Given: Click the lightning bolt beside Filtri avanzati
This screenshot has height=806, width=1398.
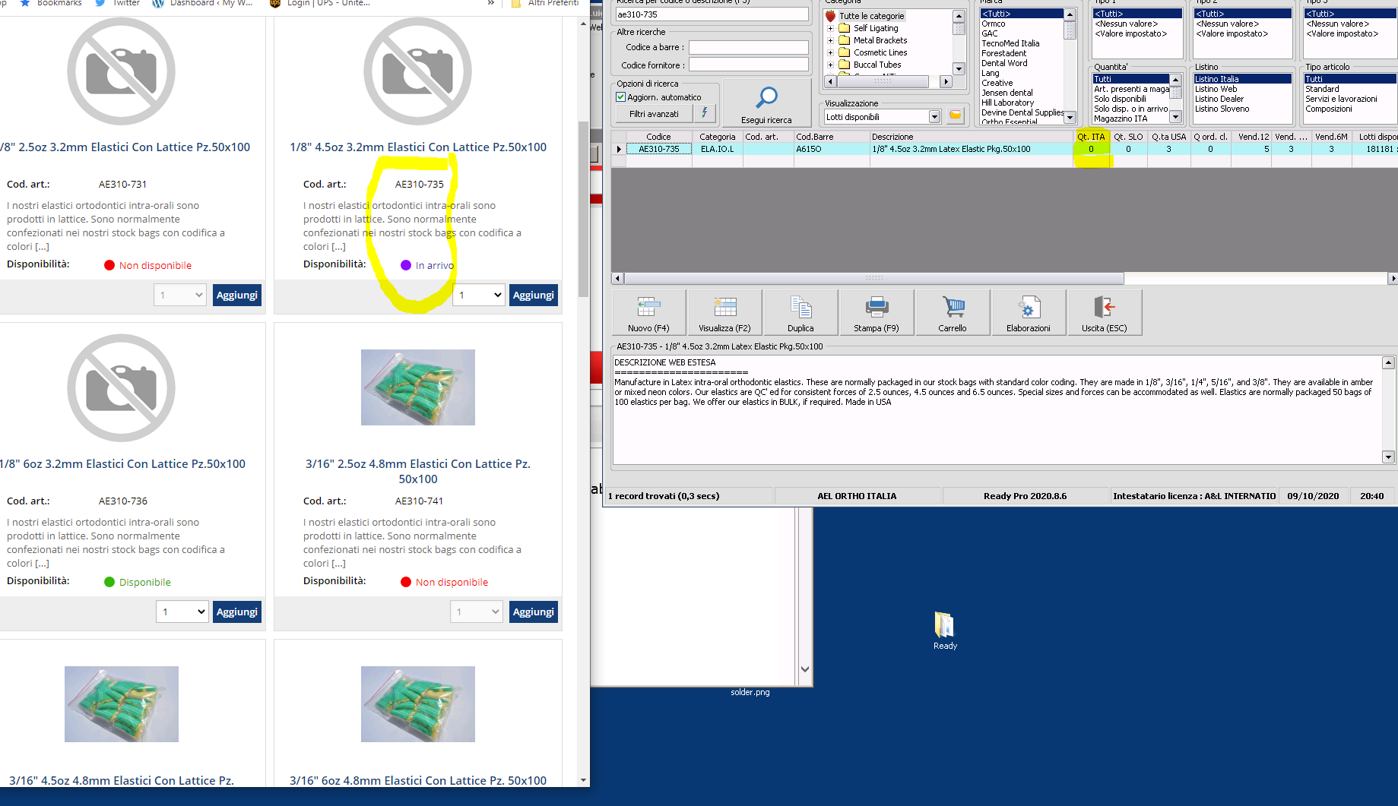Looking at the screenshot, I should [705, 113].
